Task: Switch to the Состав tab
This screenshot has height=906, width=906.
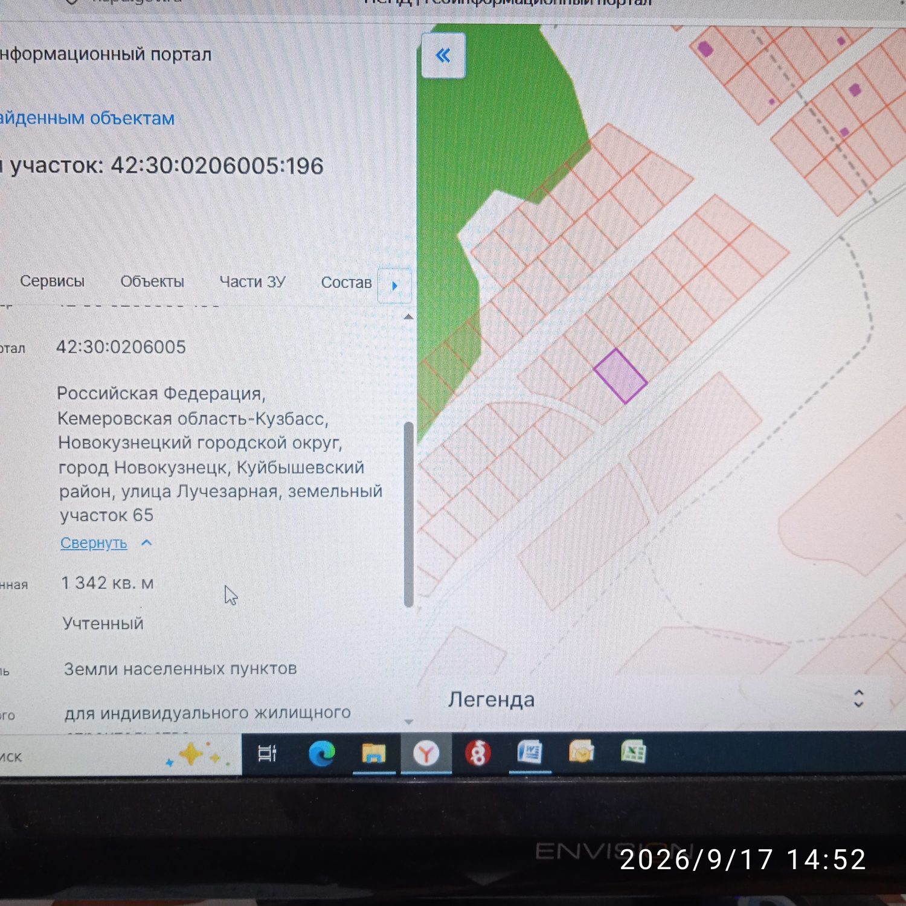Action: click(x=346, y=283)
